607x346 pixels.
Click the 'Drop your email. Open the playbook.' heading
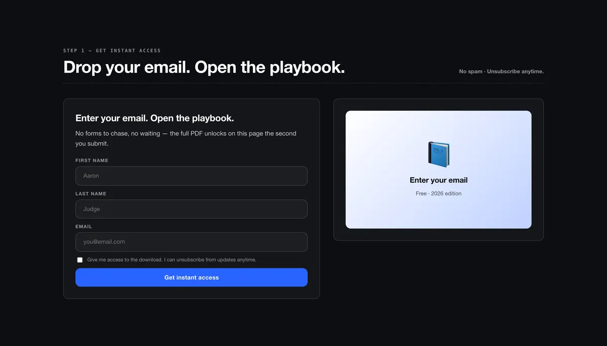(x=204, y=67)
